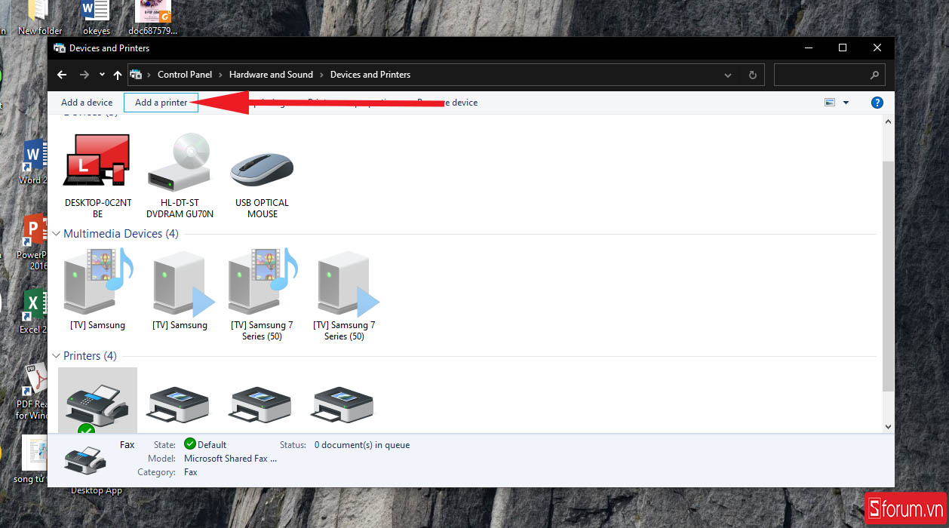Click 'Hardware and Sound' in the breadcrumb
This screenshot has height=528, width=949.
[271, 75]
